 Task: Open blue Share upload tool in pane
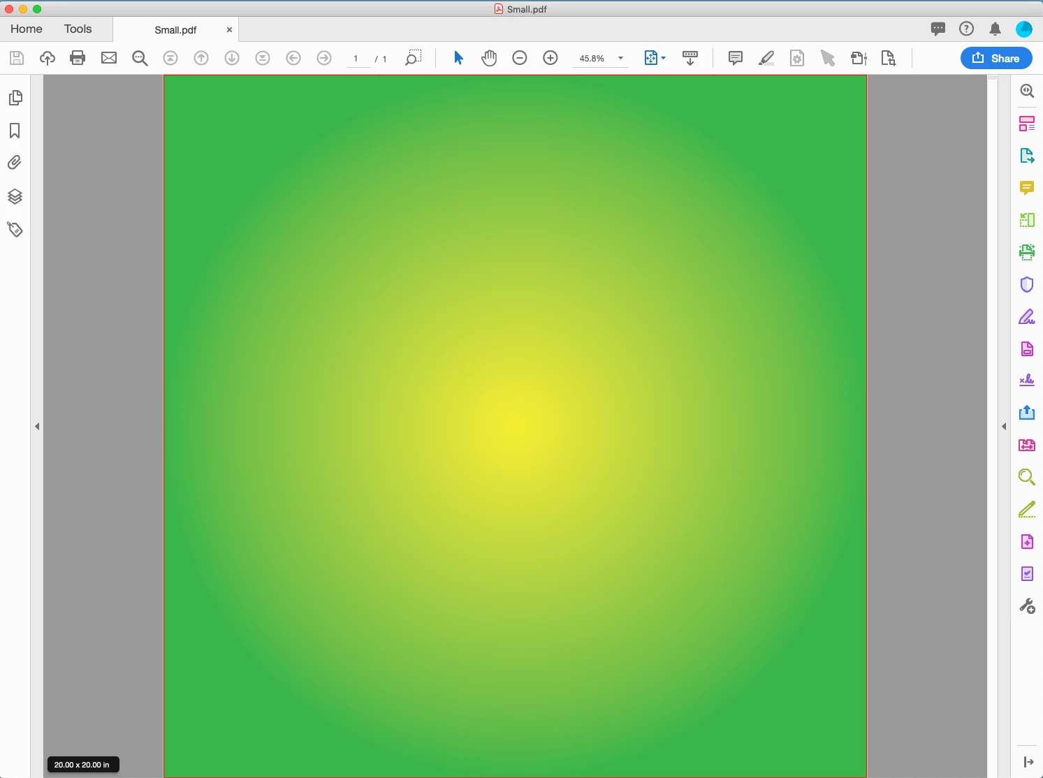coord(1027,413)
